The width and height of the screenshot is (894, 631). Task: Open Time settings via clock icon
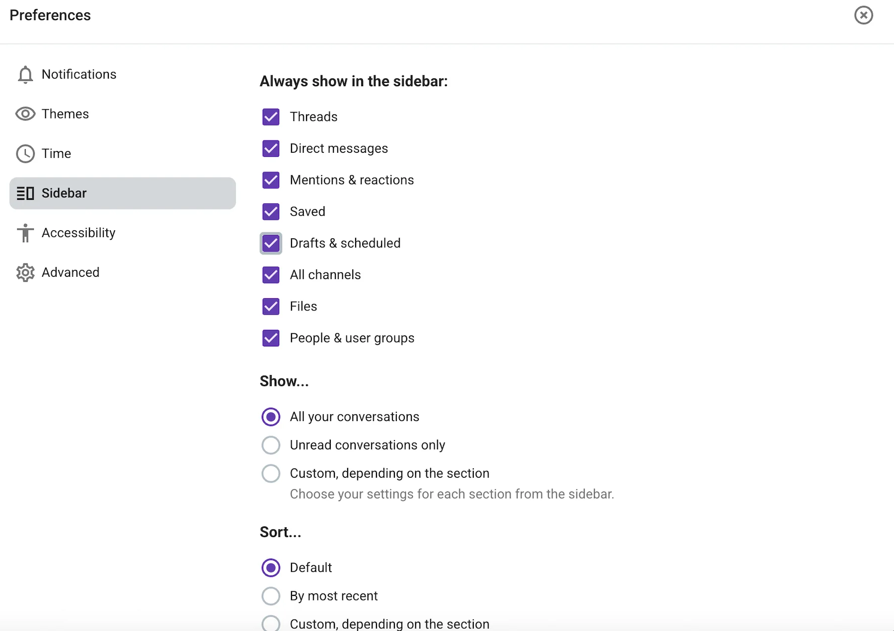pyautogui.click(x=25, y=154)
